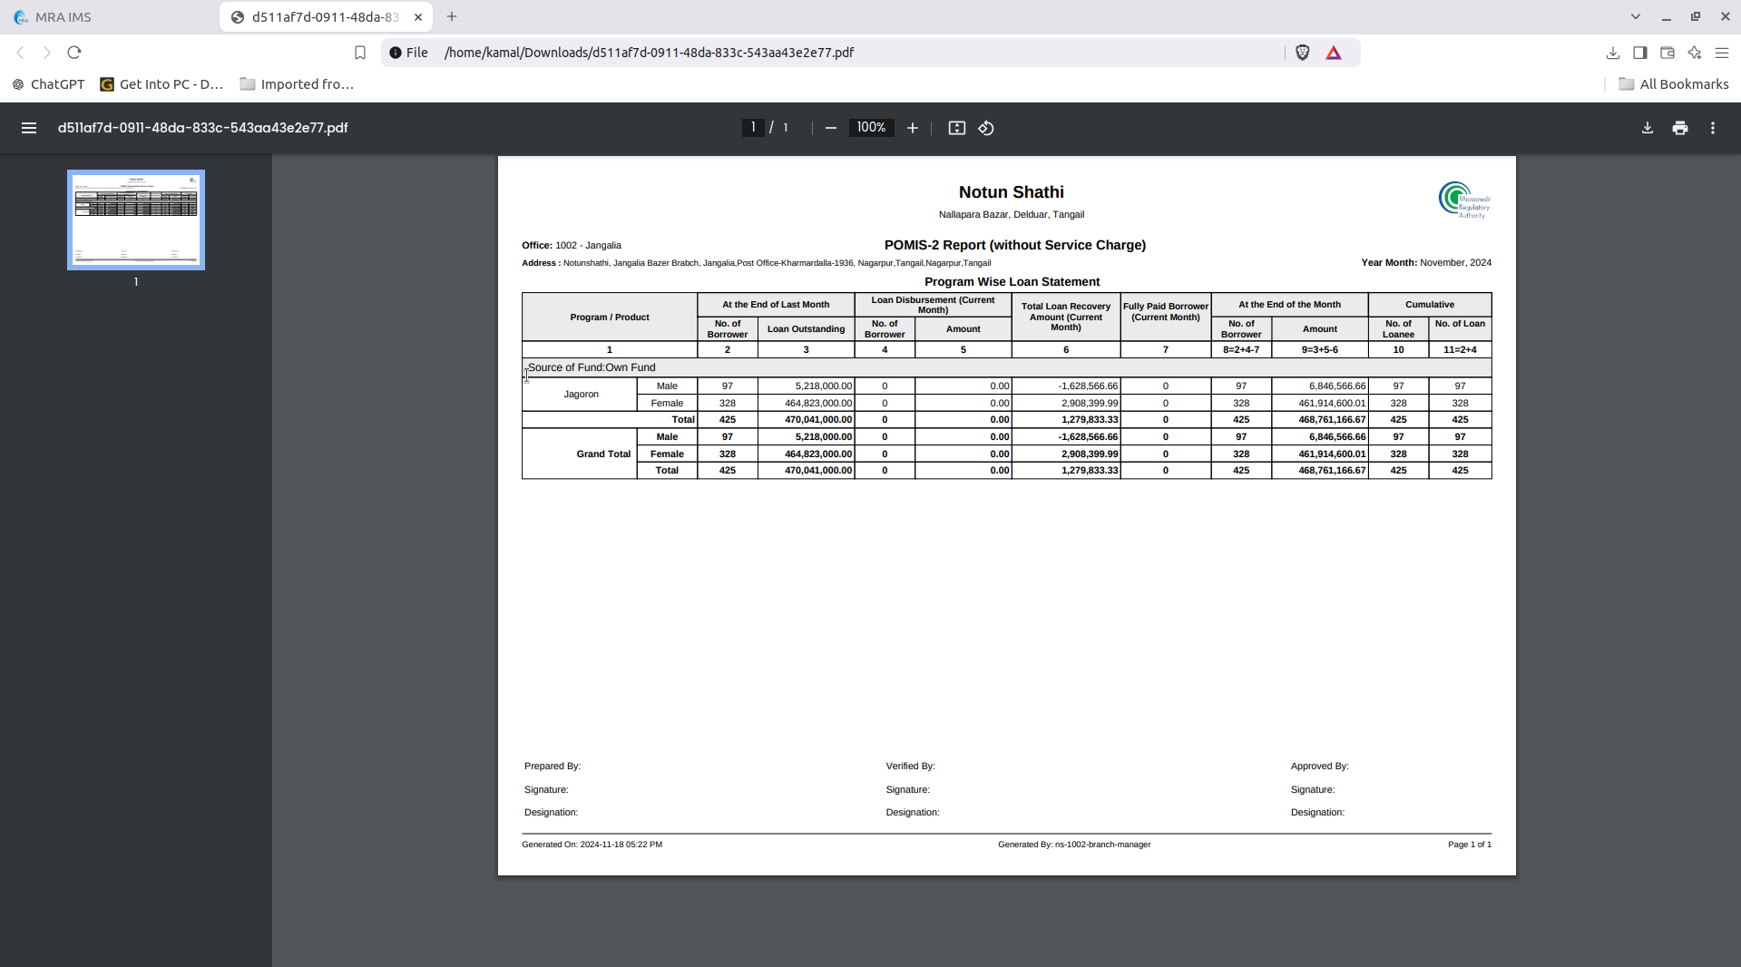
Task: Bookmark this page icon
Action: click(360, 53)
